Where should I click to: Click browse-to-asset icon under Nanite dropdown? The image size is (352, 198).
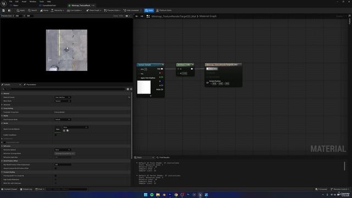(68, 130)
